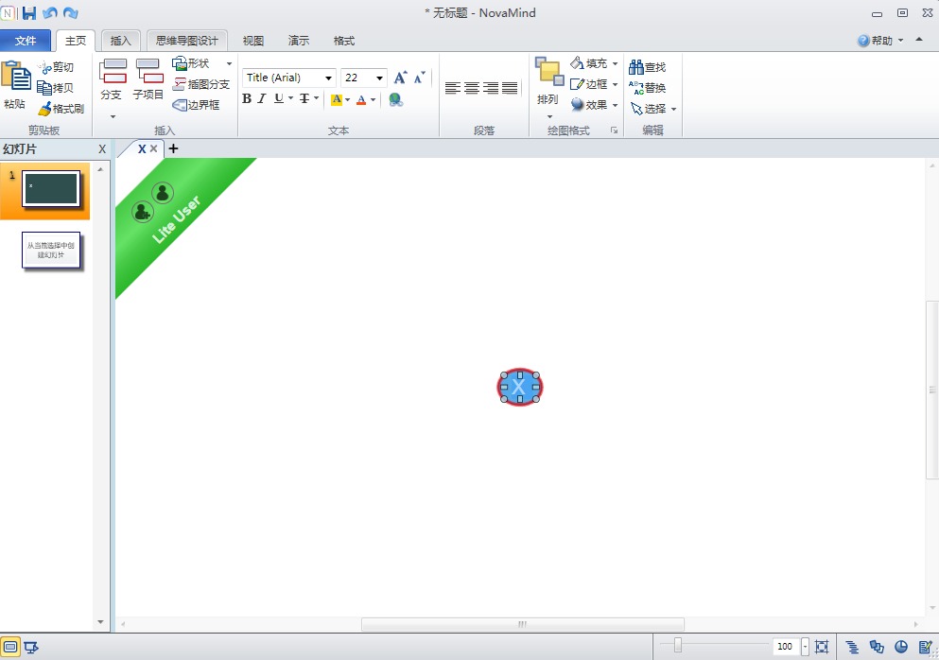939x660 pixels.
Task: Click the Save icon in title bar
Action: pyautogui.click(x=29, y=13)
